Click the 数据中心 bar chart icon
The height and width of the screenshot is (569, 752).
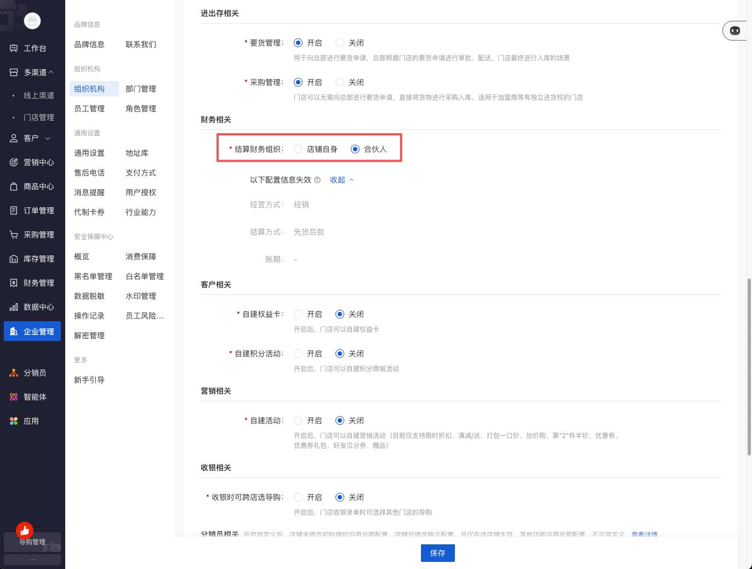coord(14,307)
